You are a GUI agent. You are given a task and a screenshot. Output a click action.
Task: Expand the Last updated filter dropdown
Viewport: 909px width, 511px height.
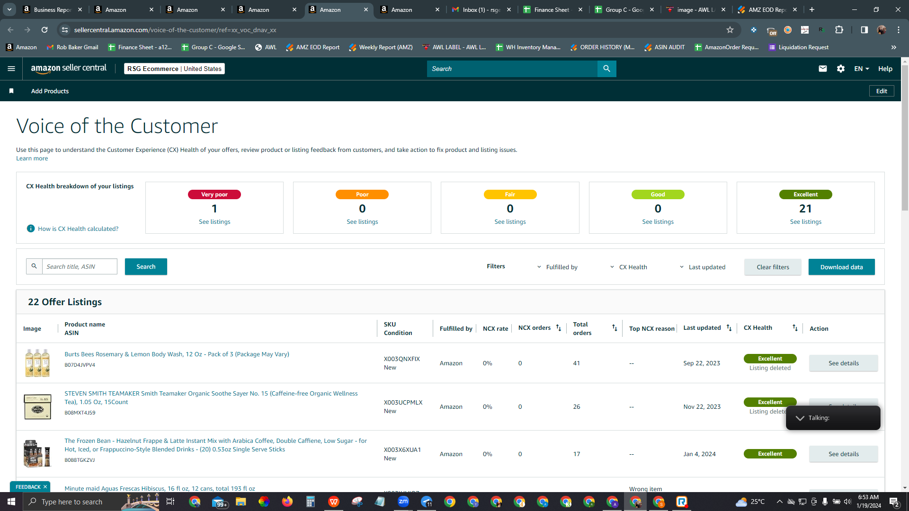(x=703, y=267)
